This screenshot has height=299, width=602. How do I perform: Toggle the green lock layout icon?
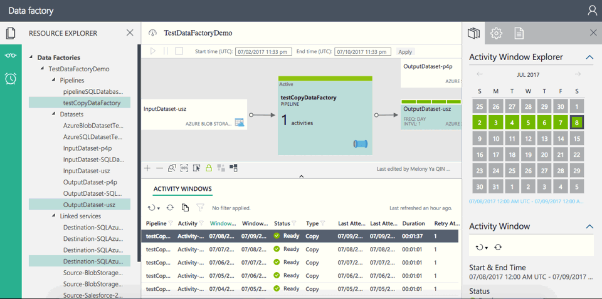point(208,168)
